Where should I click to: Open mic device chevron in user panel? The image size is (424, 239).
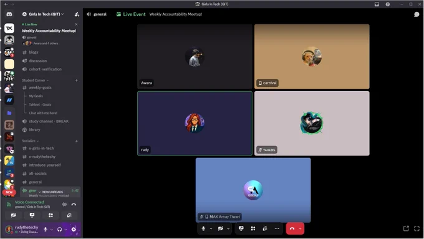coord(51,230)
